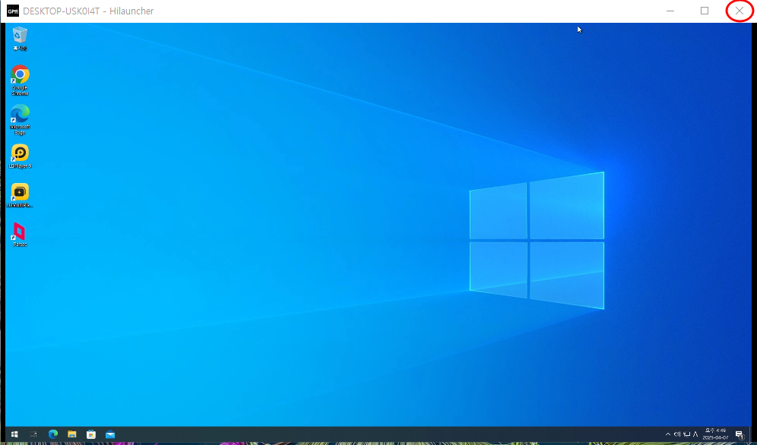
Task: Select the LDMultiPlayer desktop shortcut
Action: 20,195
